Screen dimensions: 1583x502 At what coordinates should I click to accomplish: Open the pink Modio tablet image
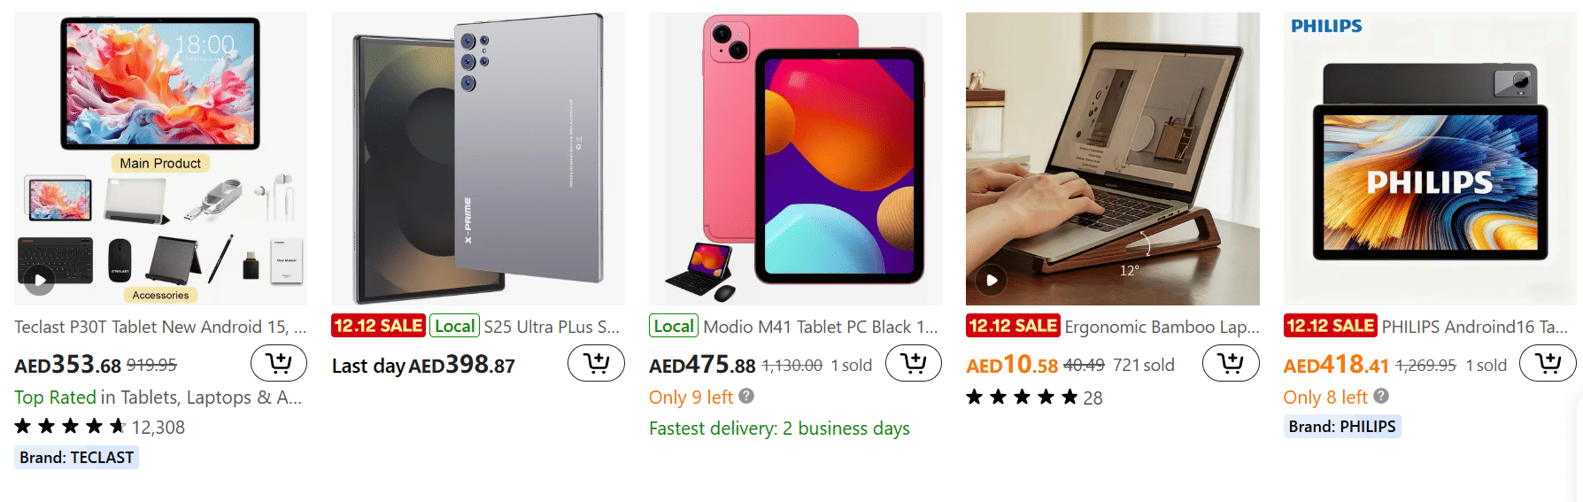click(794, 158)
